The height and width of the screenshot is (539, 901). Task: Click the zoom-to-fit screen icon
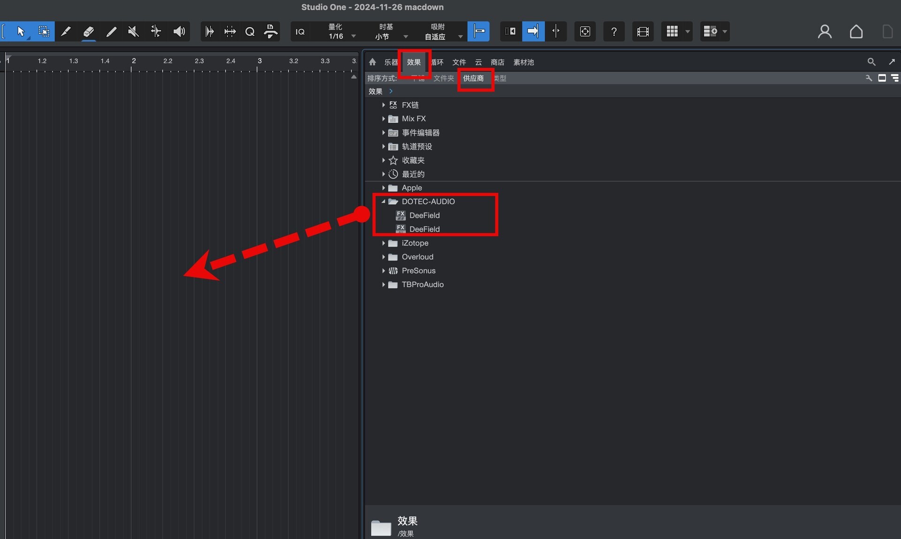(585, 31)
